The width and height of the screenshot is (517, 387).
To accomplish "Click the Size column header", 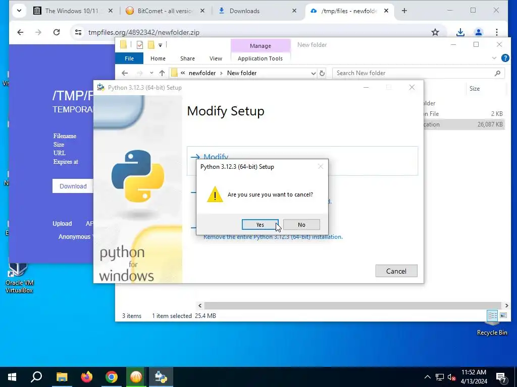I will point(475,89).
